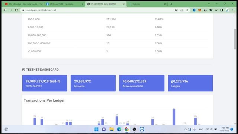Launch Microsoft Edge from taskbar

pos(119,129)
